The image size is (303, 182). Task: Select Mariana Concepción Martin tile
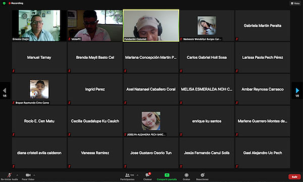click(151, 57)
